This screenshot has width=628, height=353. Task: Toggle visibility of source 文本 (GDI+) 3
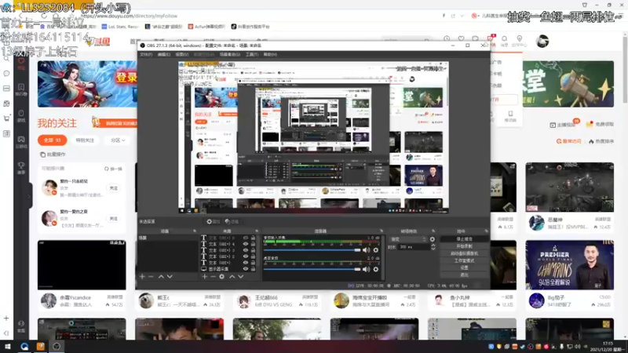246,250
